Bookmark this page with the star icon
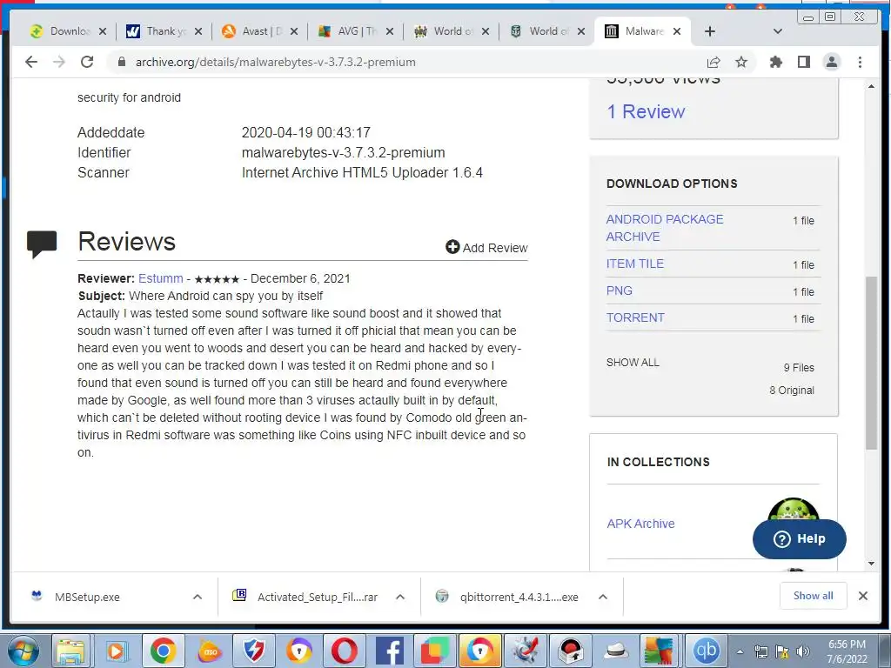The image size is (891, 668). [741, 62]
